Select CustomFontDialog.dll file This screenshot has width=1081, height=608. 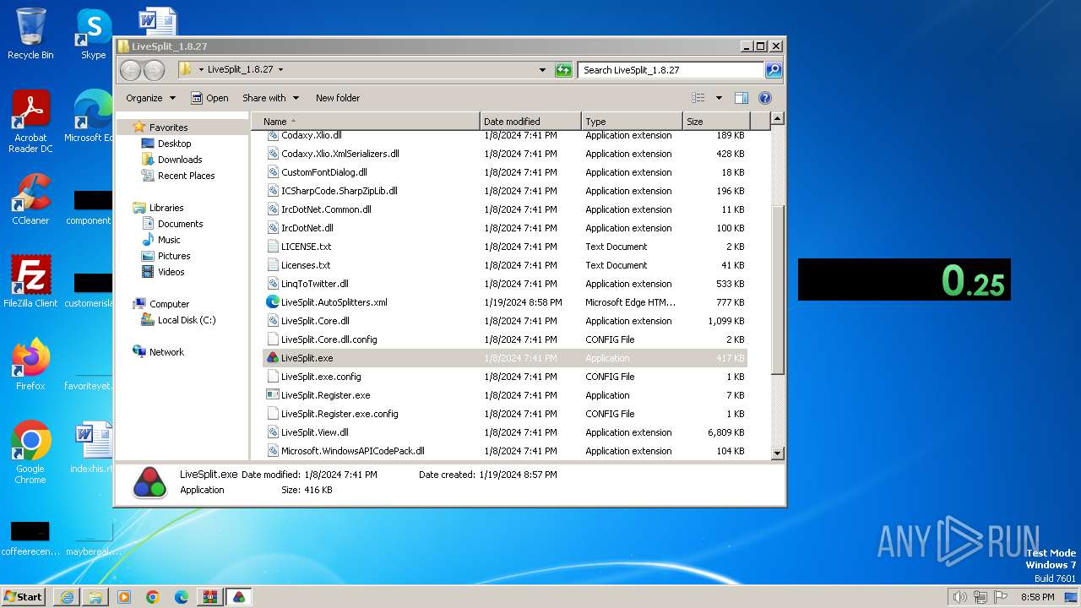[504, 172]
